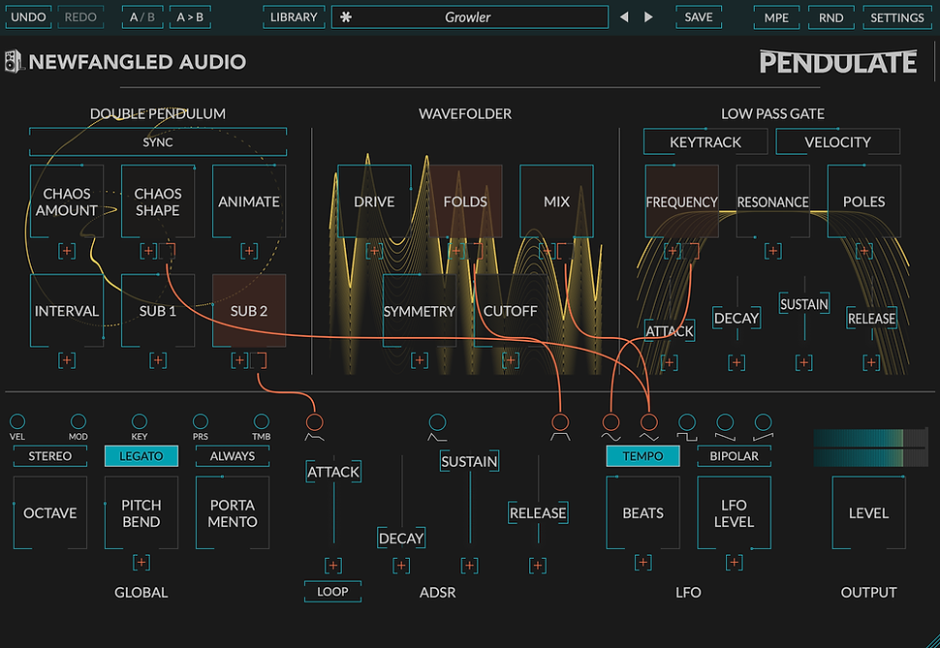Click next preset arrow

648,17
